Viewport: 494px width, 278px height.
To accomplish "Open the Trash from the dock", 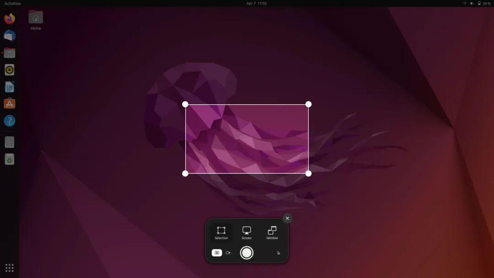I will tap(10, 159).
